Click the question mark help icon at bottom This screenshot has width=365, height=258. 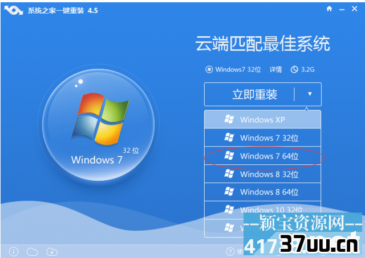coord(230,251)
